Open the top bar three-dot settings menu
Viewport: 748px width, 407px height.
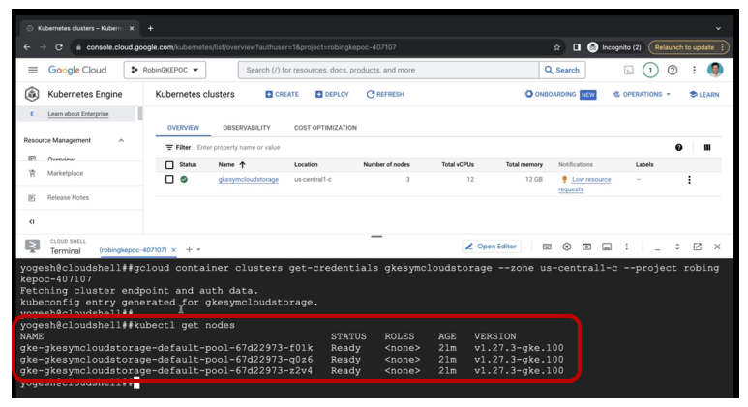tap(694, 70)
